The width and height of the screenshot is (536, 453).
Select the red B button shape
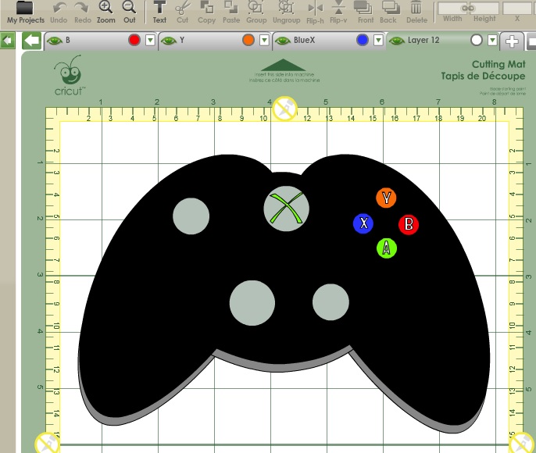[409, 225]
